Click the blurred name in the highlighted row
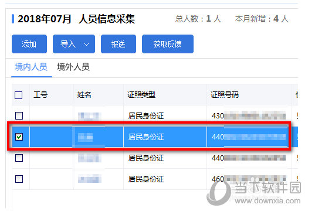This screenshot has width=315, height=218. [x=86, y=137]
